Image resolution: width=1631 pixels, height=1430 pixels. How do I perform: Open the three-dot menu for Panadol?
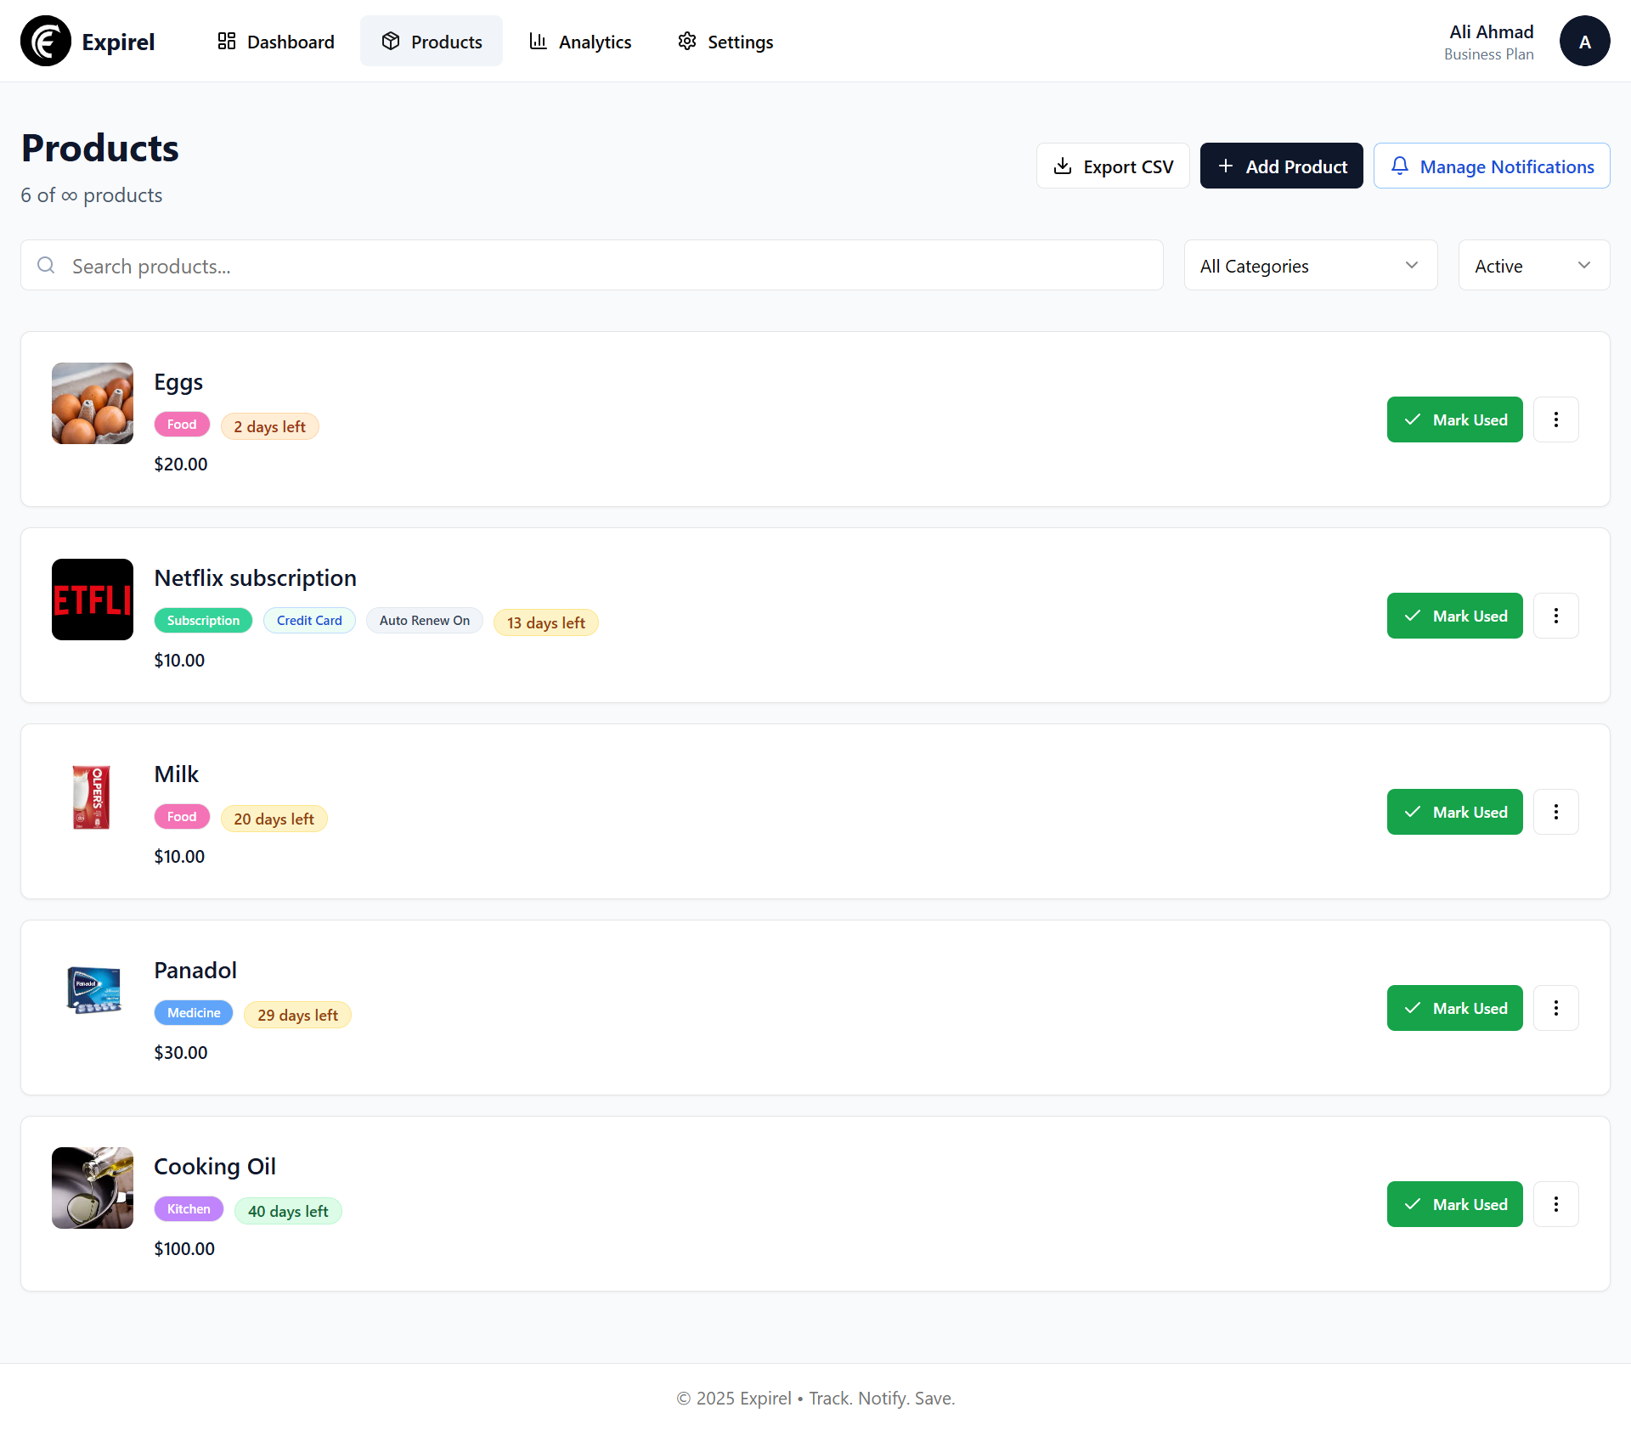[1556, 1008]
